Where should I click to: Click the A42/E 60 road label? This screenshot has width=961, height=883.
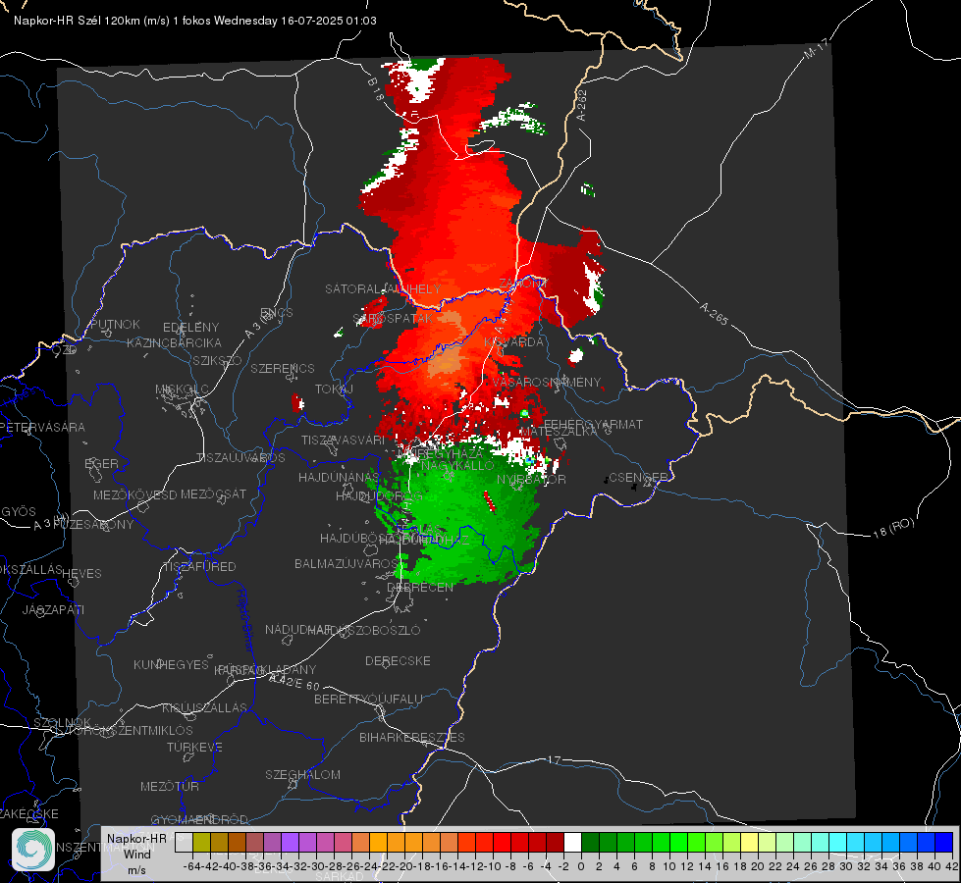[x=294, y=682]
